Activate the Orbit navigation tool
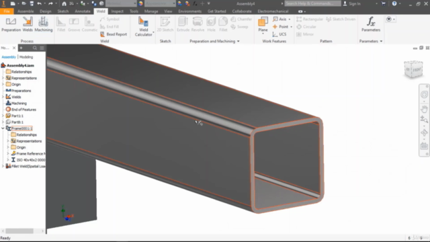This screenshot has width=430, height=242. 424,133
